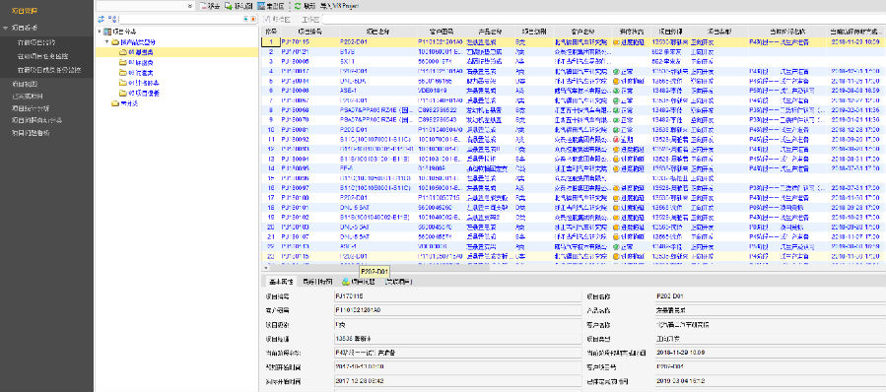Click sequence number 23 cell
The width and height of the screenshot is (886, 392).
(x=271, y=256)
